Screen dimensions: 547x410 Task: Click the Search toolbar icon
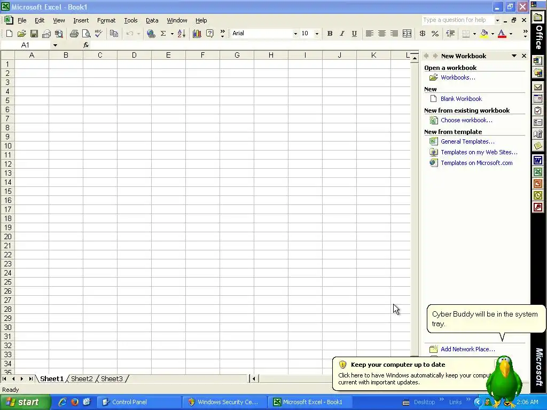coord(59,34)
